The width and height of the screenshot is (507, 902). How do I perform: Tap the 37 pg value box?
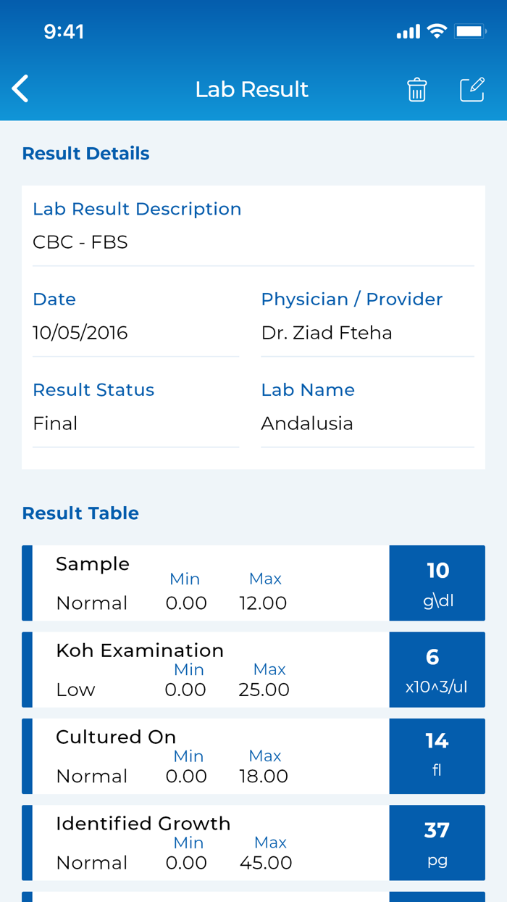(x=437, y=843)
